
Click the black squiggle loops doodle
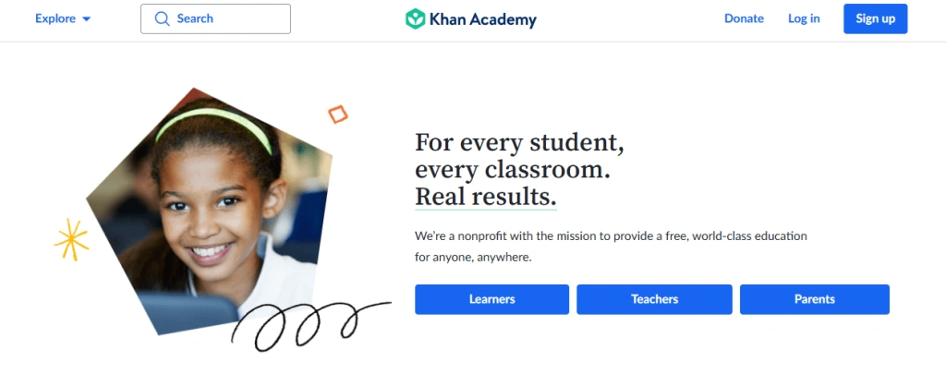click(x=310, y=326)
